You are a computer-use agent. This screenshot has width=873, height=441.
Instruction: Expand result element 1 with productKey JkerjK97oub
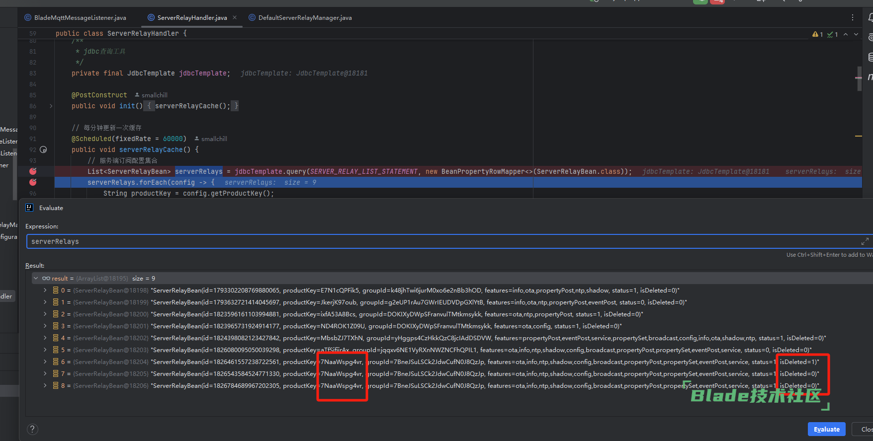(45, 302)
